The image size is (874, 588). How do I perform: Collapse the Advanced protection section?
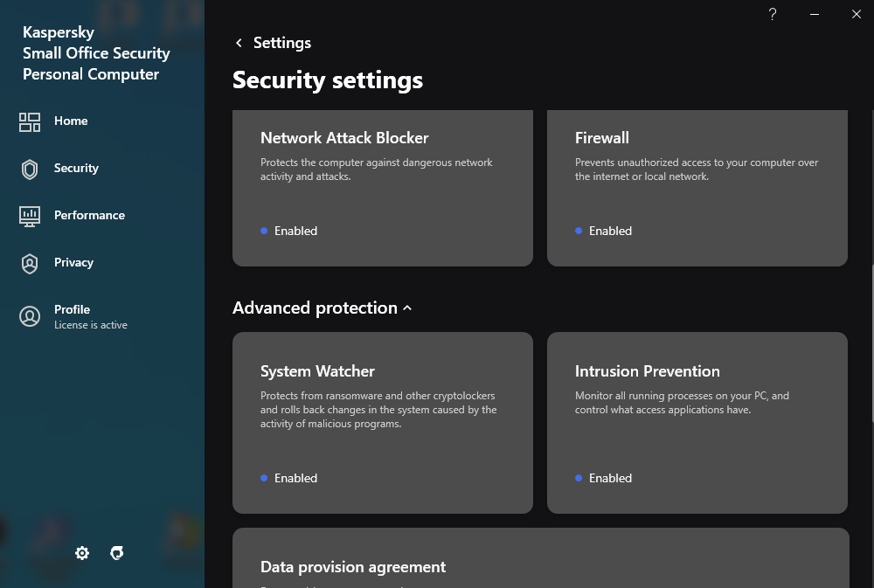tap(406, 308)
